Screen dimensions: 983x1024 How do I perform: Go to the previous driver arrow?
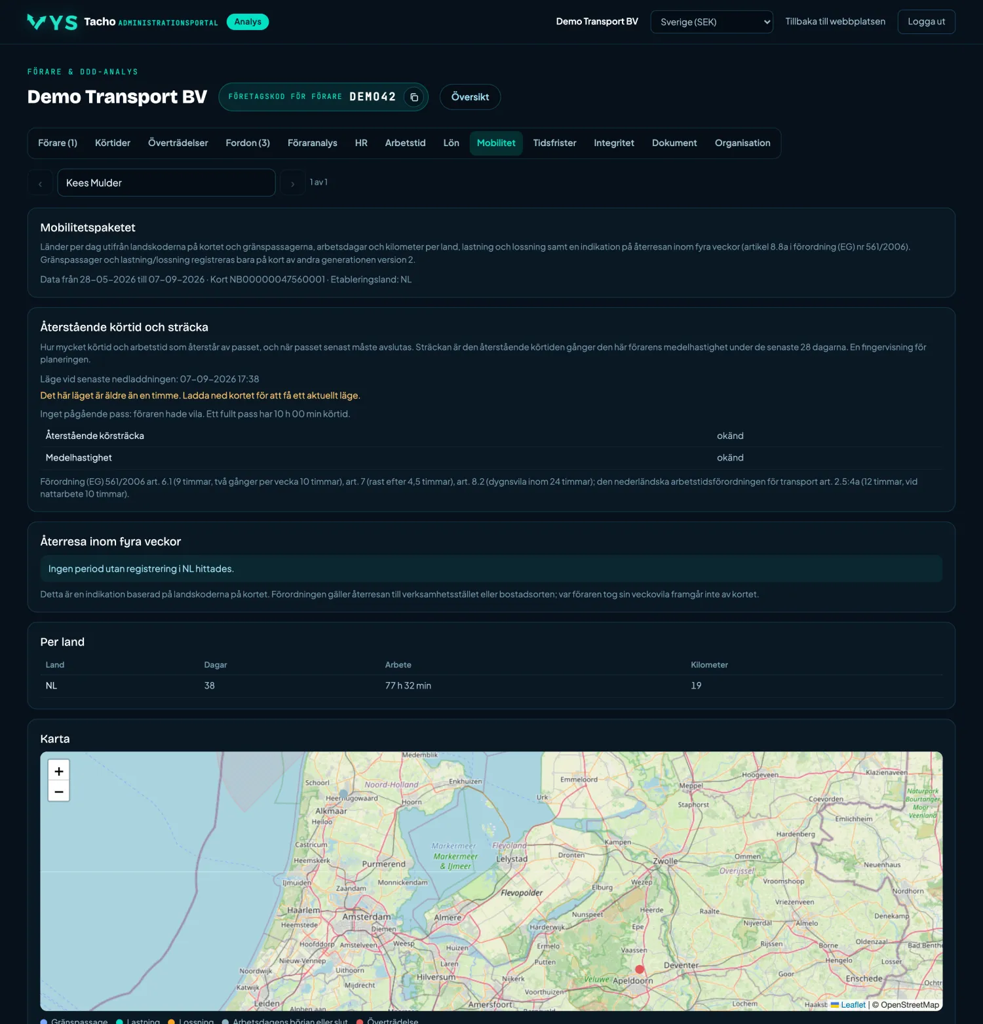[x=40, y=183]
